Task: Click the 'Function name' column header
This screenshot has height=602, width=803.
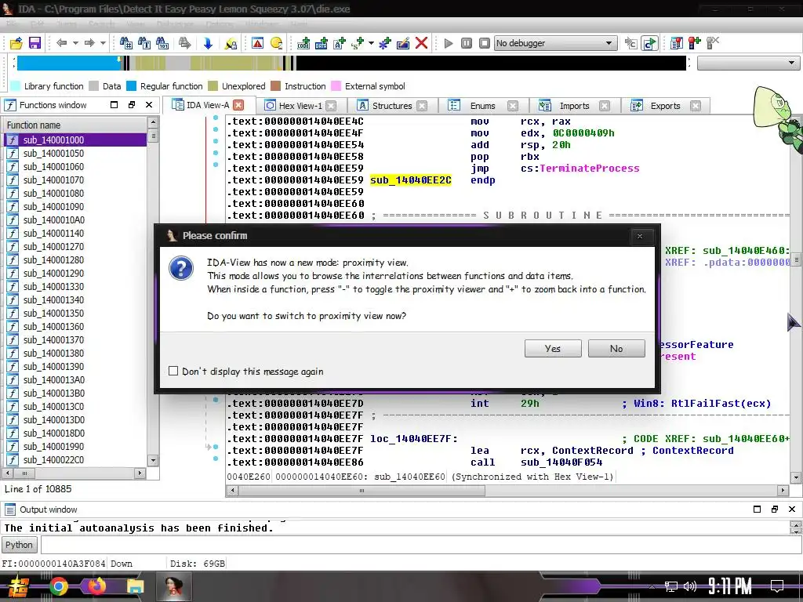Action: pyautogui.click(x=75, y=125)
